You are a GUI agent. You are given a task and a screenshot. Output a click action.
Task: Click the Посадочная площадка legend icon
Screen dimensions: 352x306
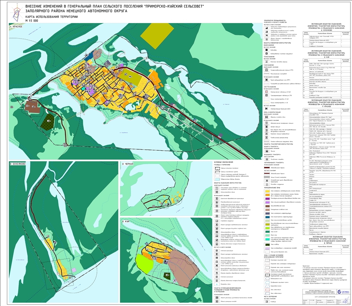point(267,159)
